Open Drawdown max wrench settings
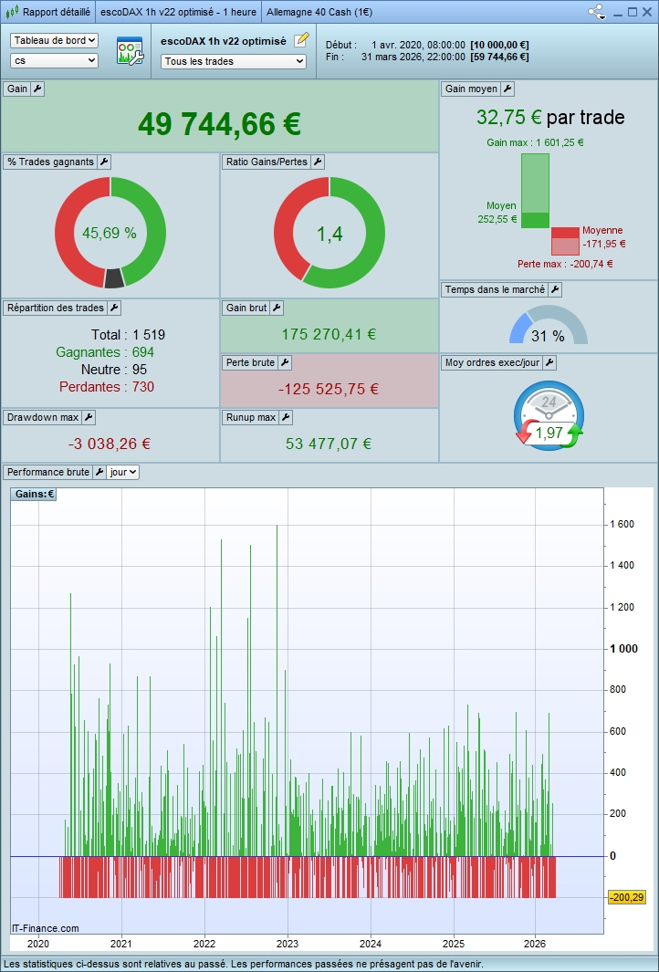The width and height of the screenshot is (659, 972). 88,417
